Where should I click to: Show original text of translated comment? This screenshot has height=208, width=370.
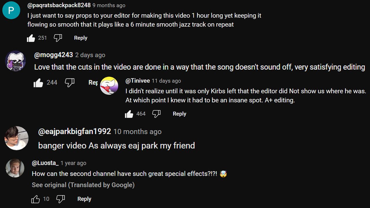coord(83,185)
